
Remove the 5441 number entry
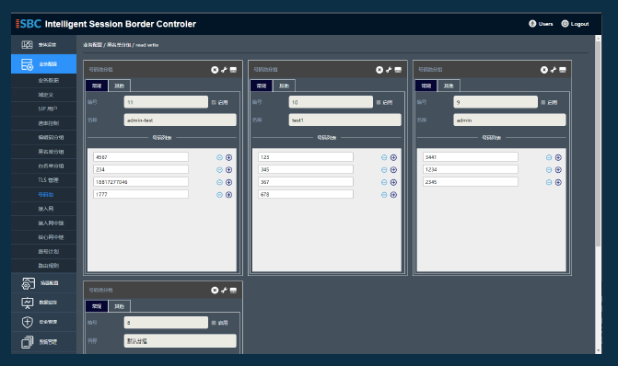[x=549, y=157]
